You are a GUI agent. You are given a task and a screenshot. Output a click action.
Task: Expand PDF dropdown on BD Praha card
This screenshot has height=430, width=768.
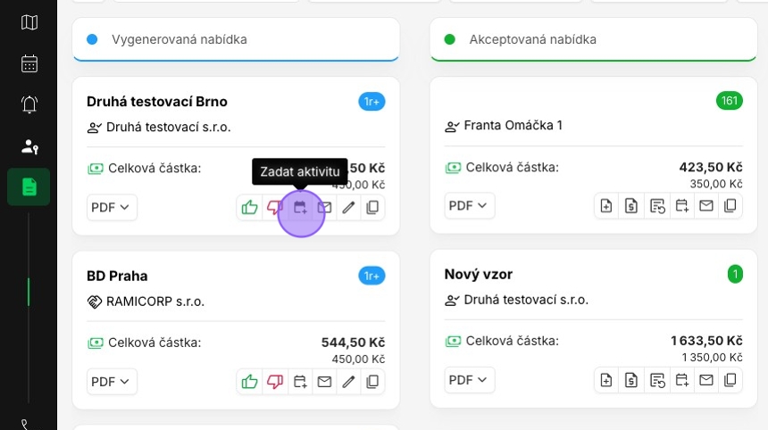tap(112, 382)
